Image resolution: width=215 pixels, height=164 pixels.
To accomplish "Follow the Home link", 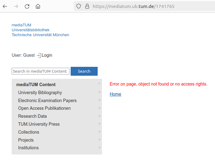I will click(115, 94).
